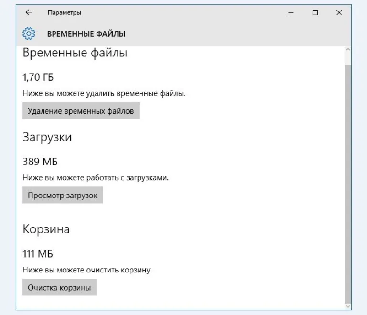Click the large Временные файлы heading
Screen dimensions: 367x315
(x=75, y=53)
